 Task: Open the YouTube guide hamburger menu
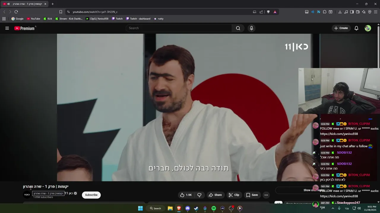7,28
